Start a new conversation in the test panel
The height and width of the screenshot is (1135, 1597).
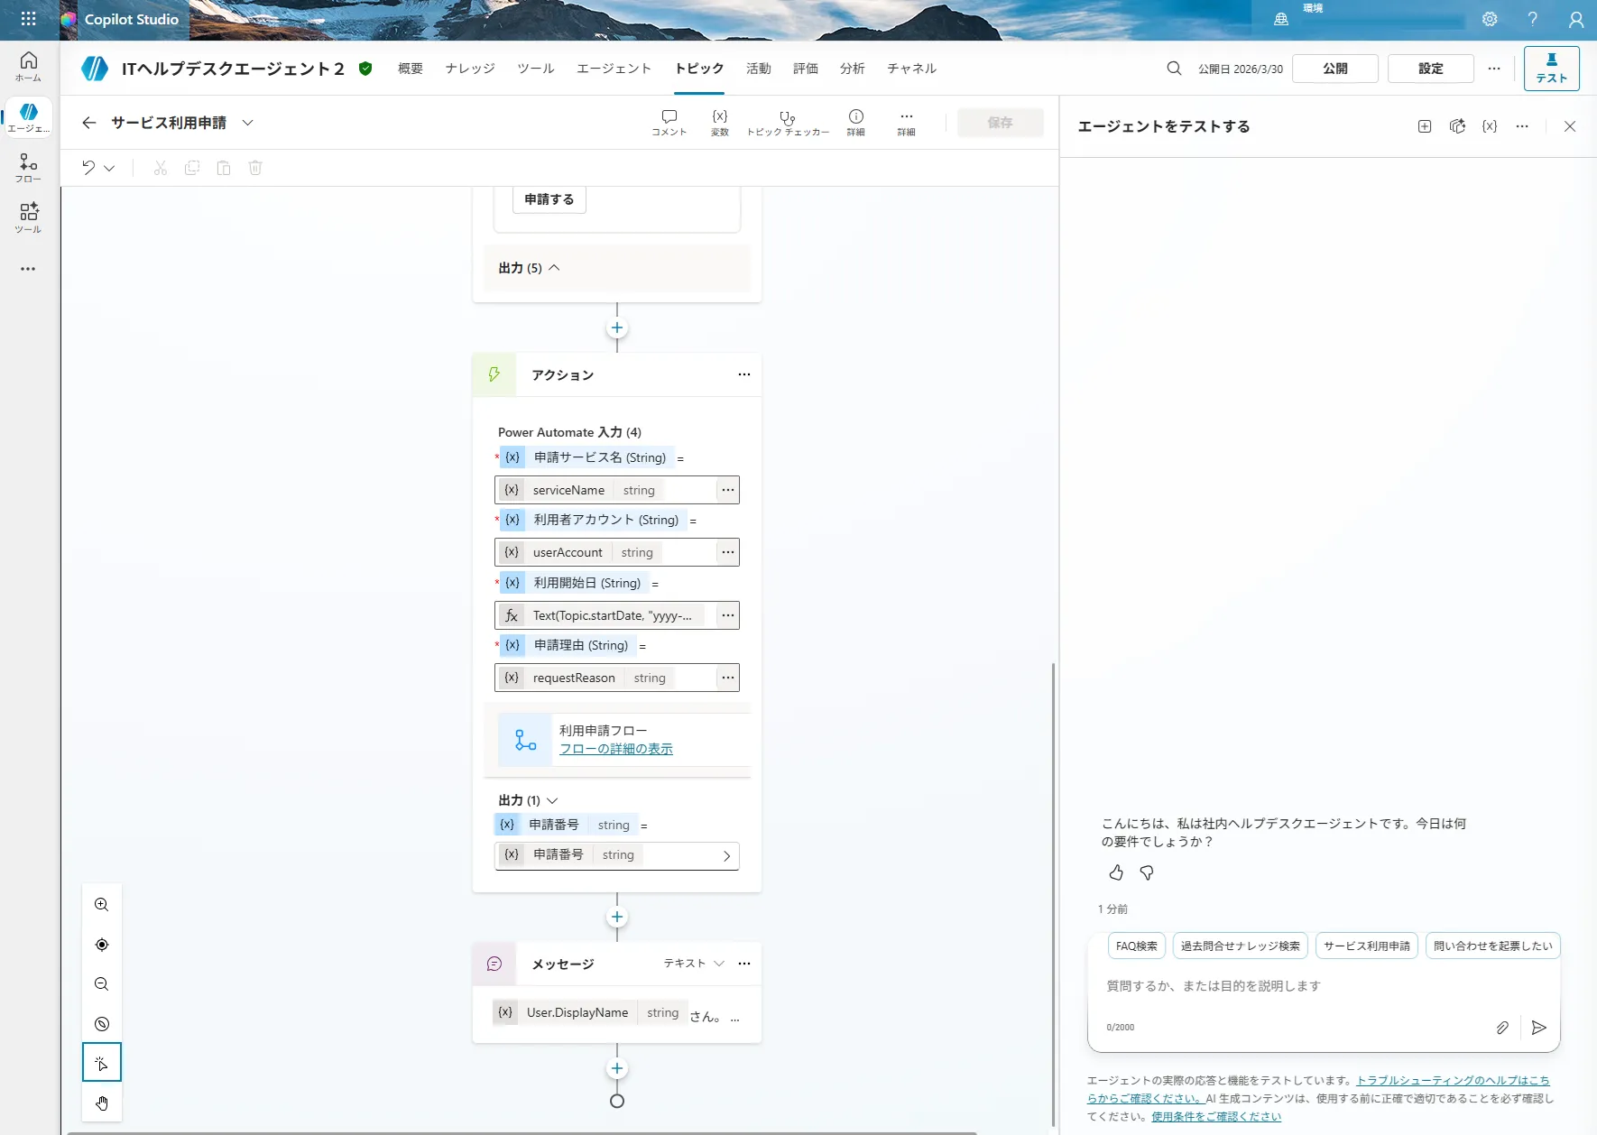click(x=1425, y=126)
